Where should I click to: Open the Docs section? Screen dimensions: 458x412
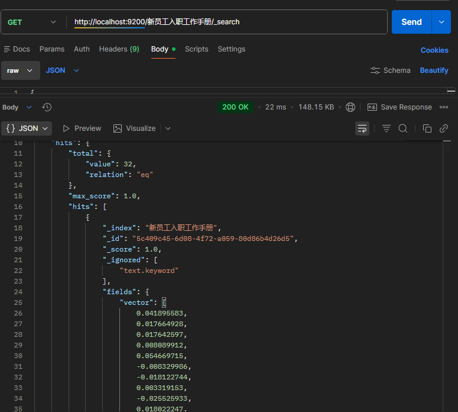click(17, 49)
